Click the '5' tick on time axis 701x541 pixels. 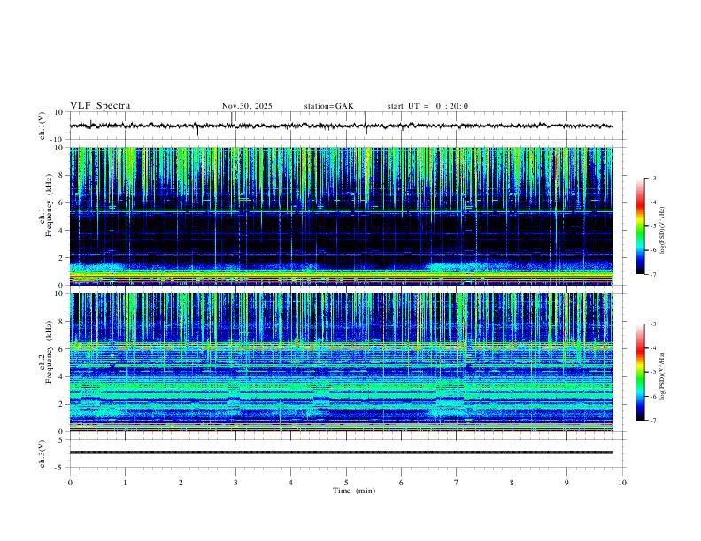(346, 483)
